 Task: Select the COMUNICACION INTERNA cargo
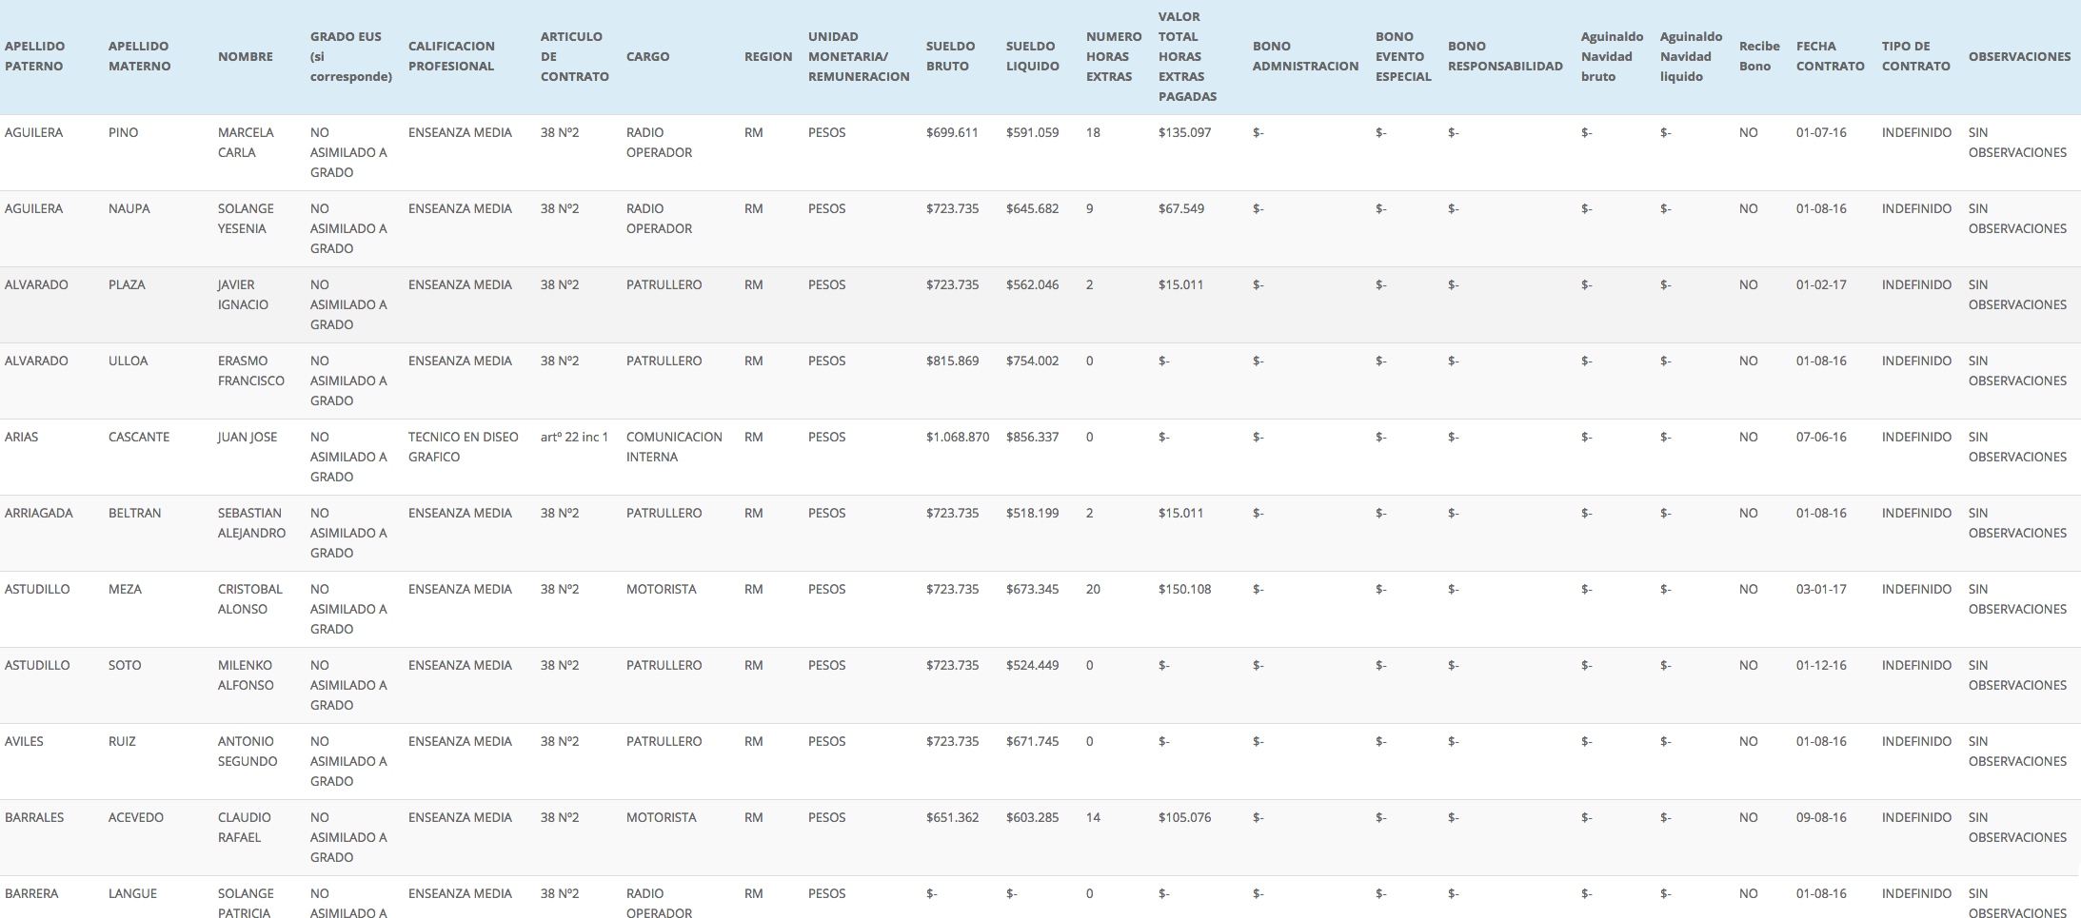[674, 447]
